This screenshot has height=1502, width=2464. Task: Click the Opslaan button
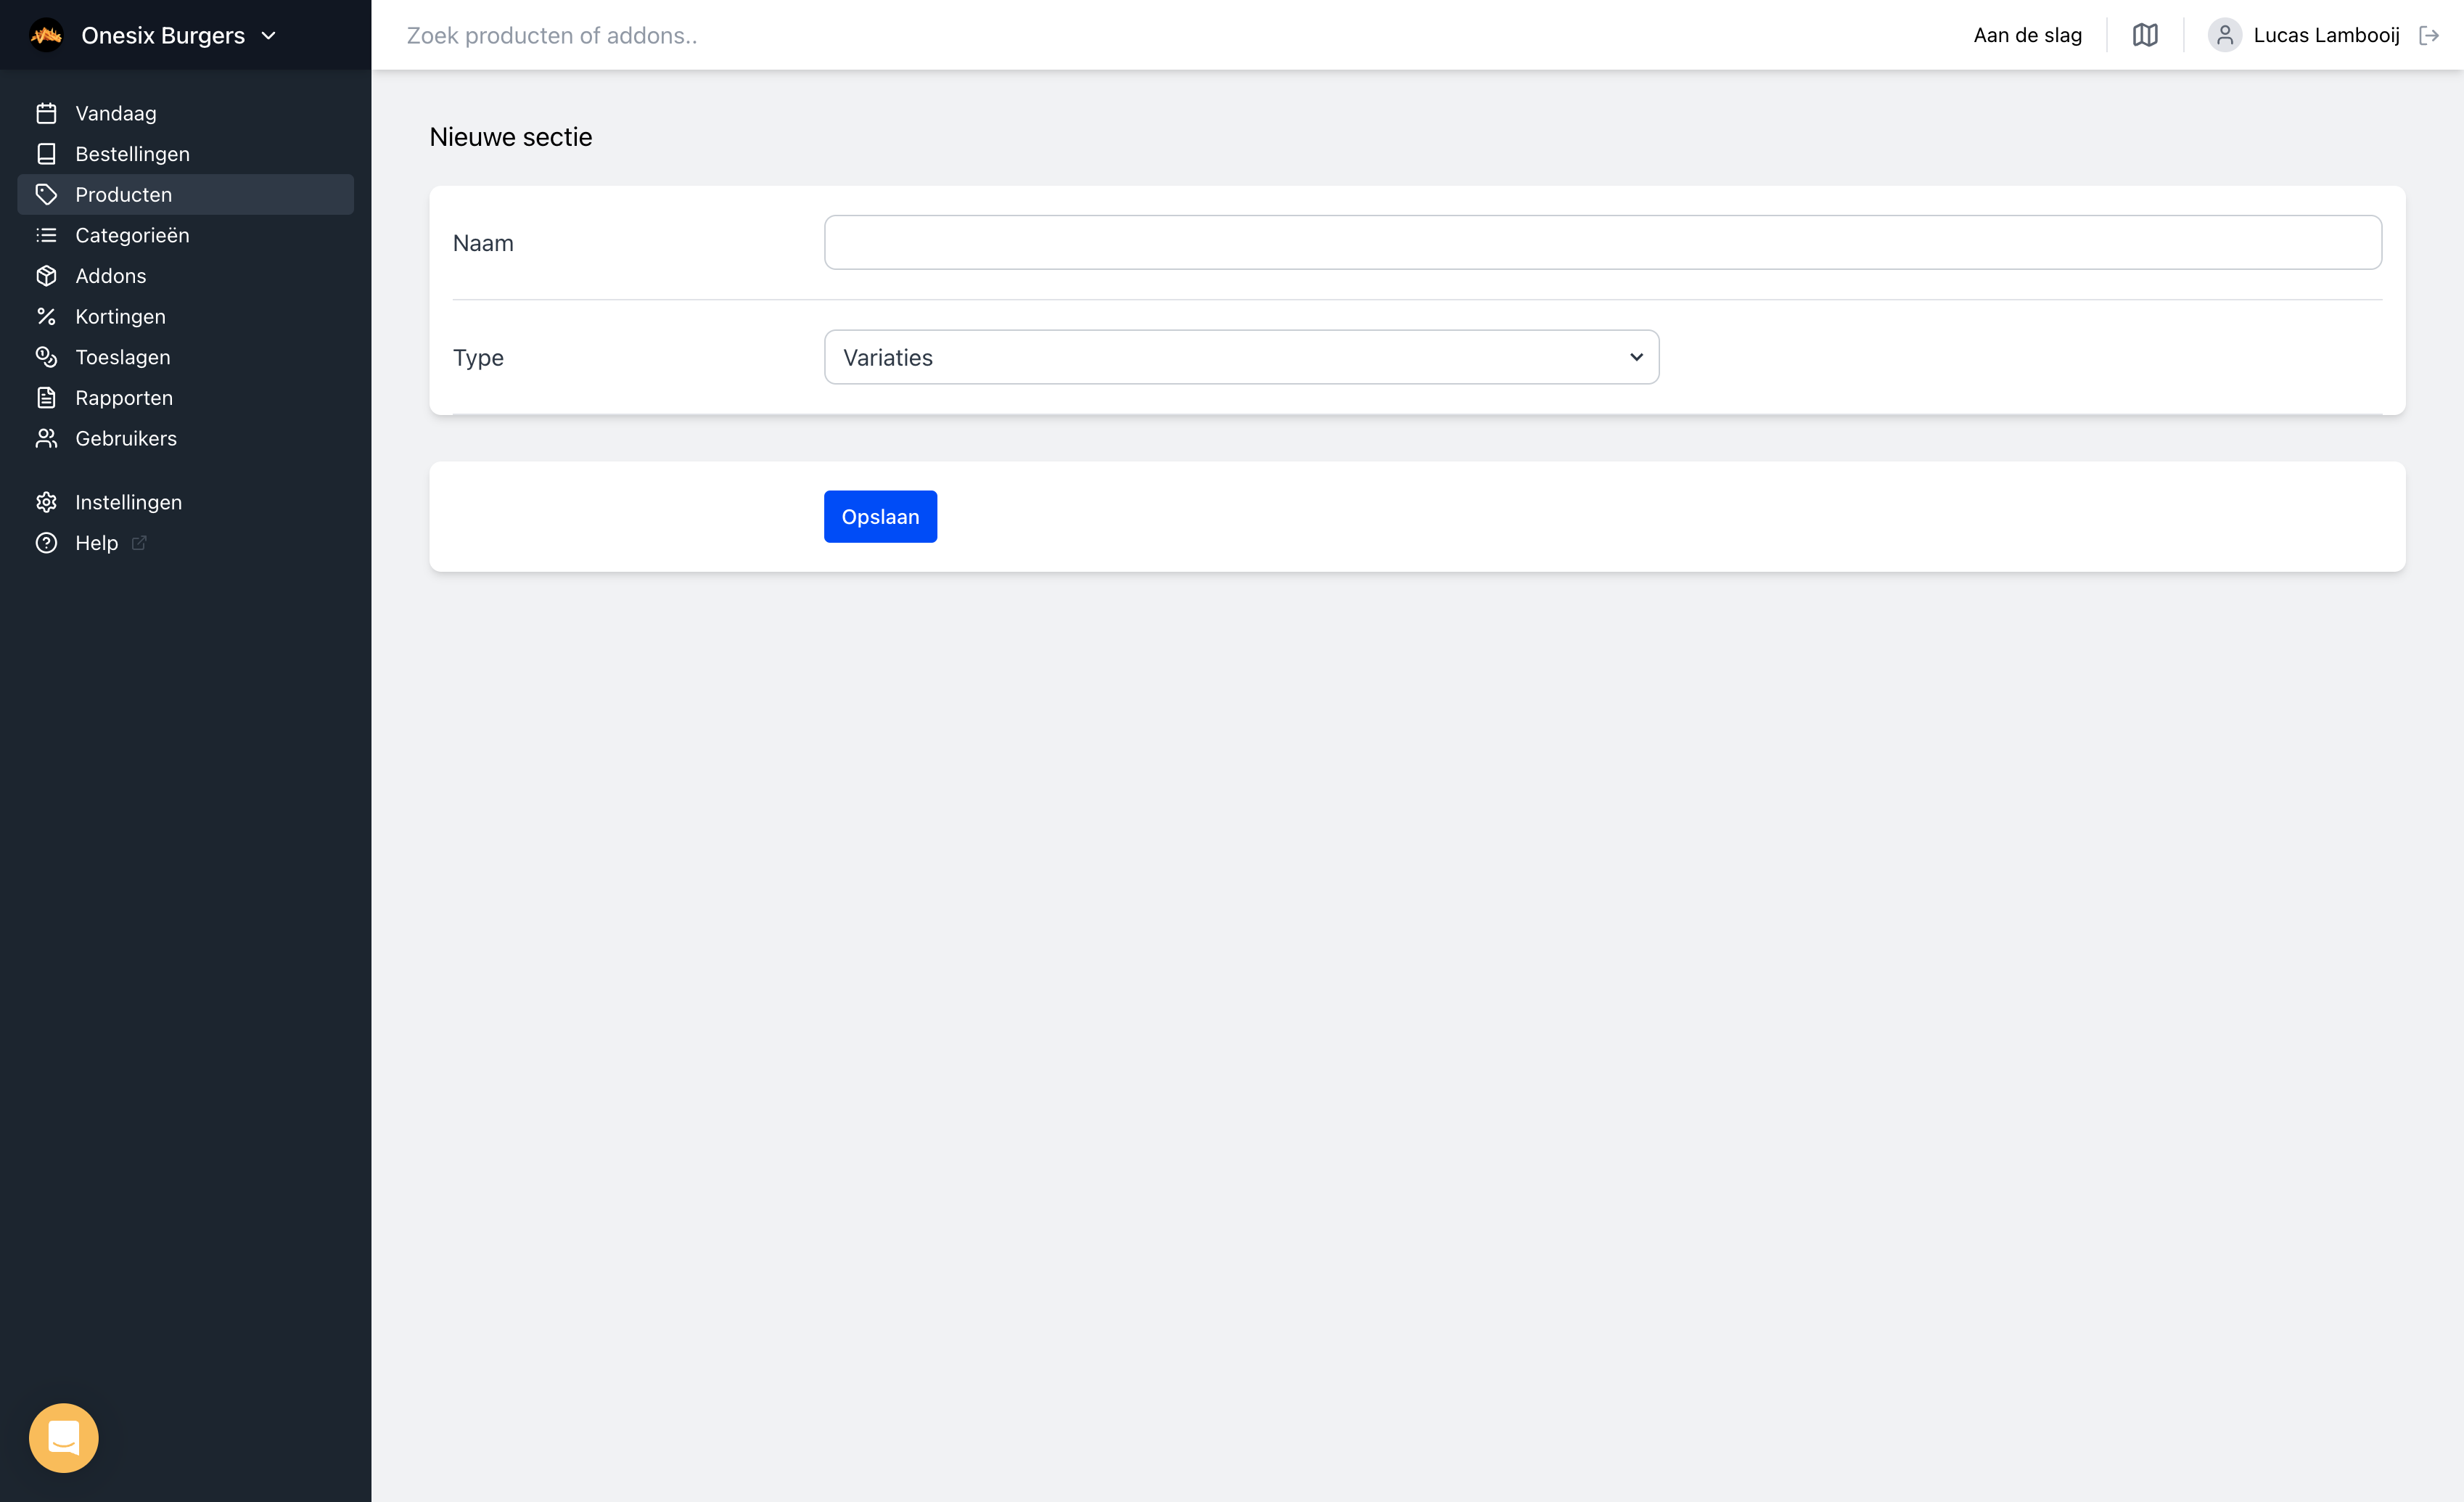pyautogui.click(x=880, y=517)
